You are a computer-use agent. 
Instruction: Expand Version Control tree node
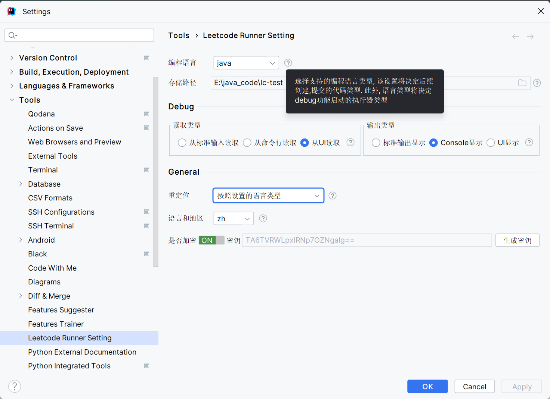pos(12,58)
